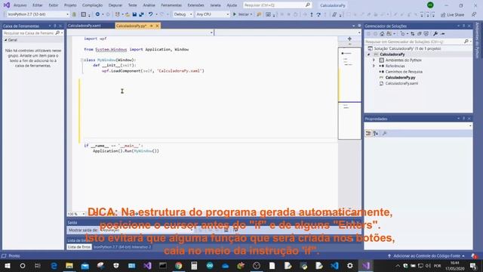Open the taskbar Settings gear
The height and width of the screenshot is (272, 483).
click(350, 265)
